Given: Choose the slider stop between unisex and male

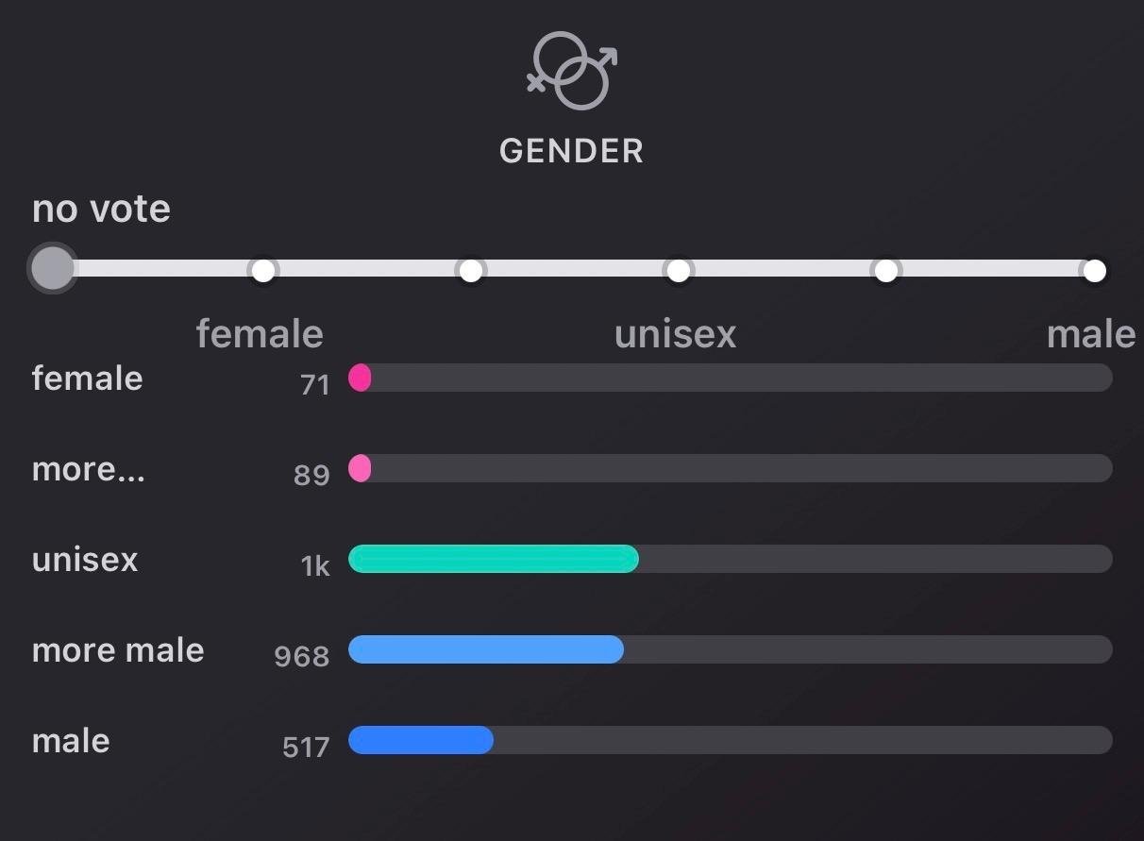Looking at the screenshot, I should click(885, 271).
